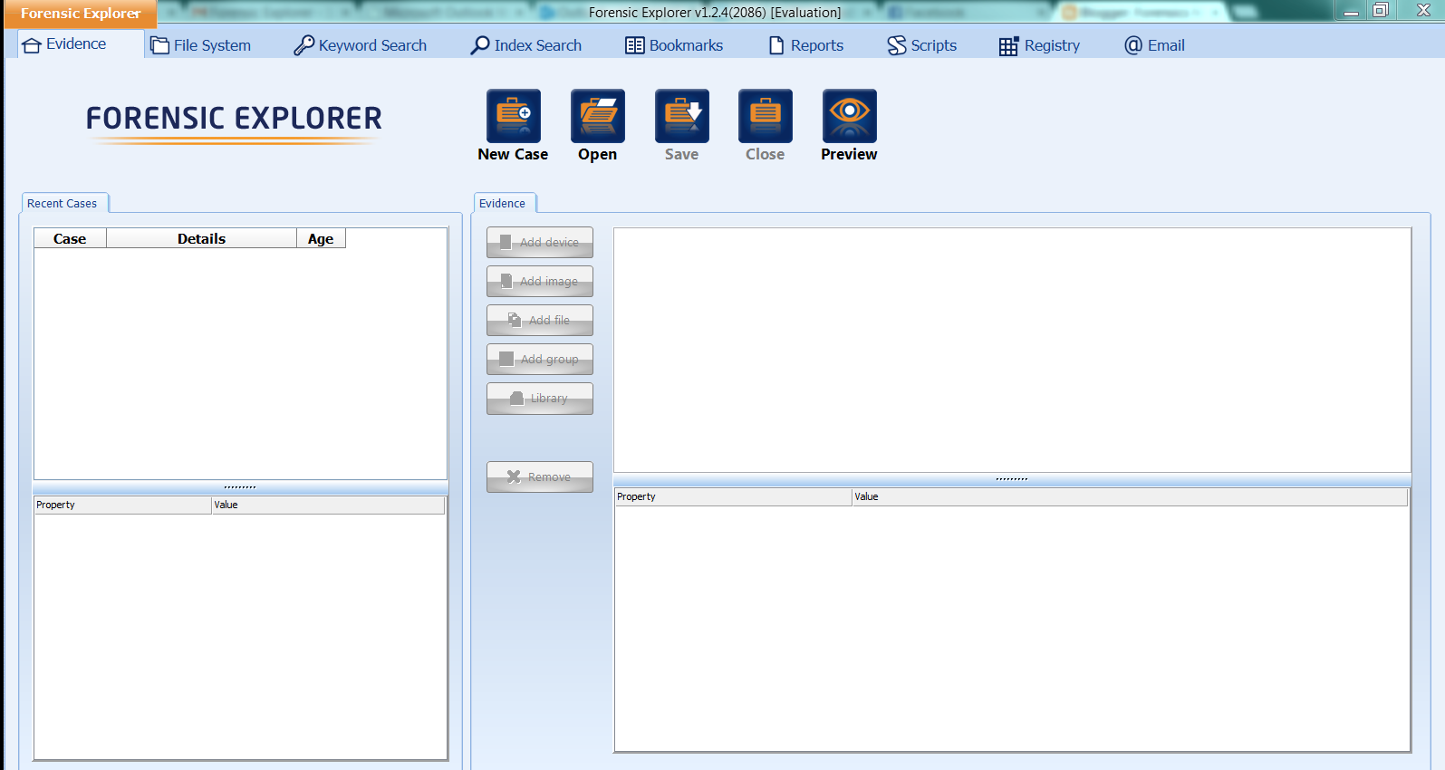Viewport: 1445px width, 770px height.
Task: Click Property header in evidence details panel
Action: [733, 496]
